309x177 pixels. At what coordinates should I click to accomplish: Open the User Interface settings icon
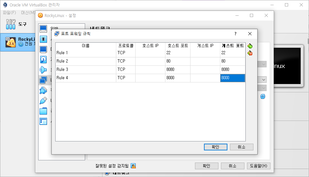tap(43, 121)
